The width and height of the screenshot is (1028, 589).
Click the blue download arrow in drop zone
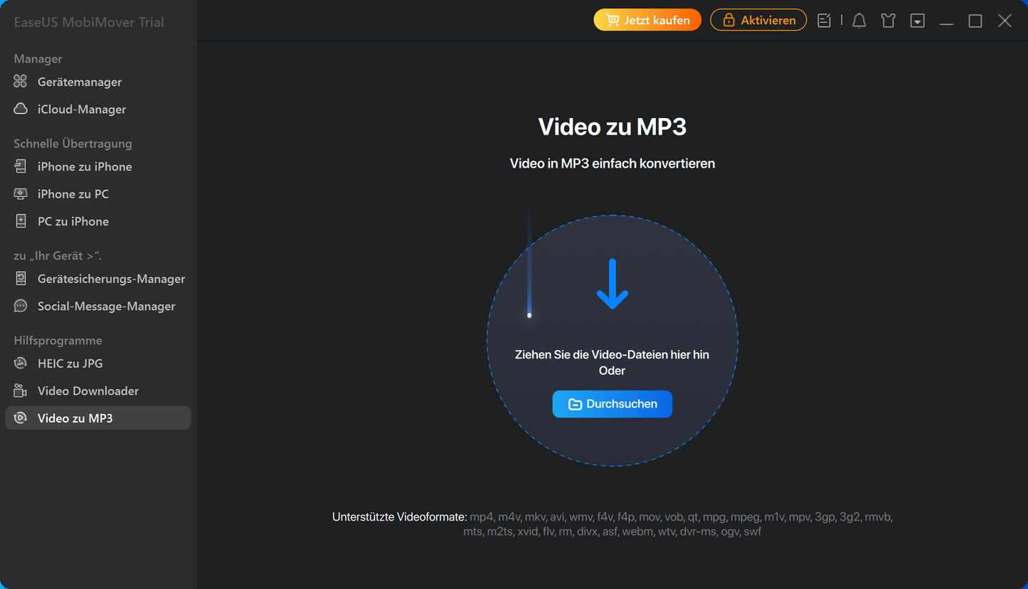pos(612,284)
